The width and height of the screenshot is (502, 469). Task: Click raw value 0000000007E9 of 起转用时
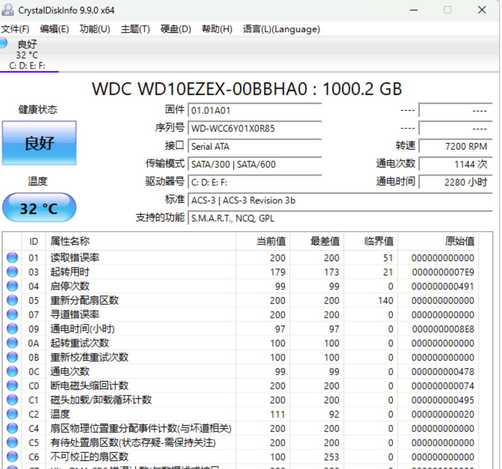tap(443, 272)
